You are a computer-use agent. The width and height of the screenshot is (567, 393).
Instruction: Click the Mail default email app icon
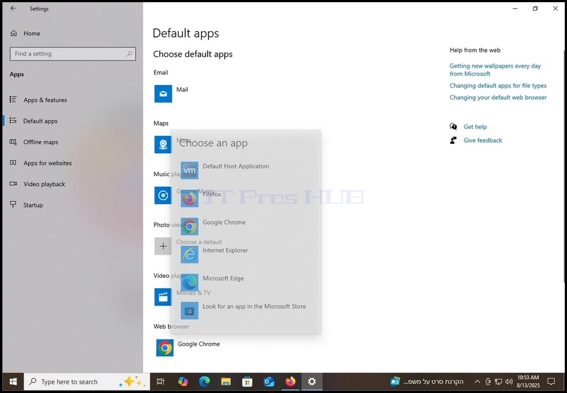(x=163, y=94)
